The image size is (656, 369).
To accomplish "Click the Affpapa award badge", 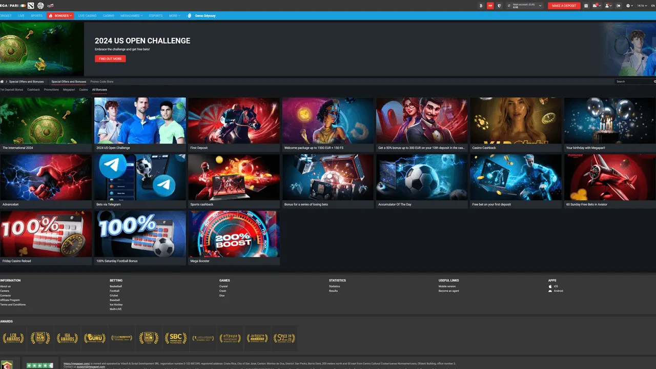I will coord(230,338).
